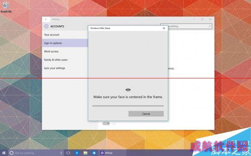Image resolution: width=251 pixels, height=156 pixels.
Task: Maximize the Settings window
Action: (x=202, y=19)
